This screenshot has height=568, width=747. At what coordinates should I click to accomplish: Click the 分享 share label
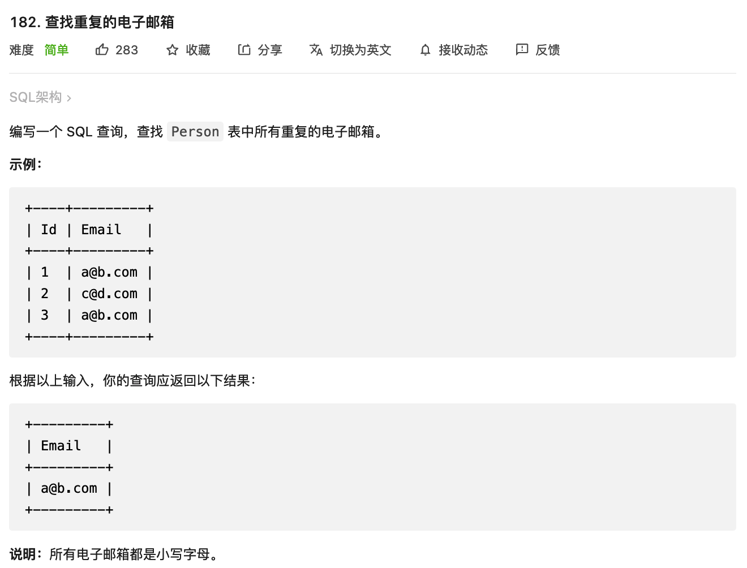[x=270, y=50]
